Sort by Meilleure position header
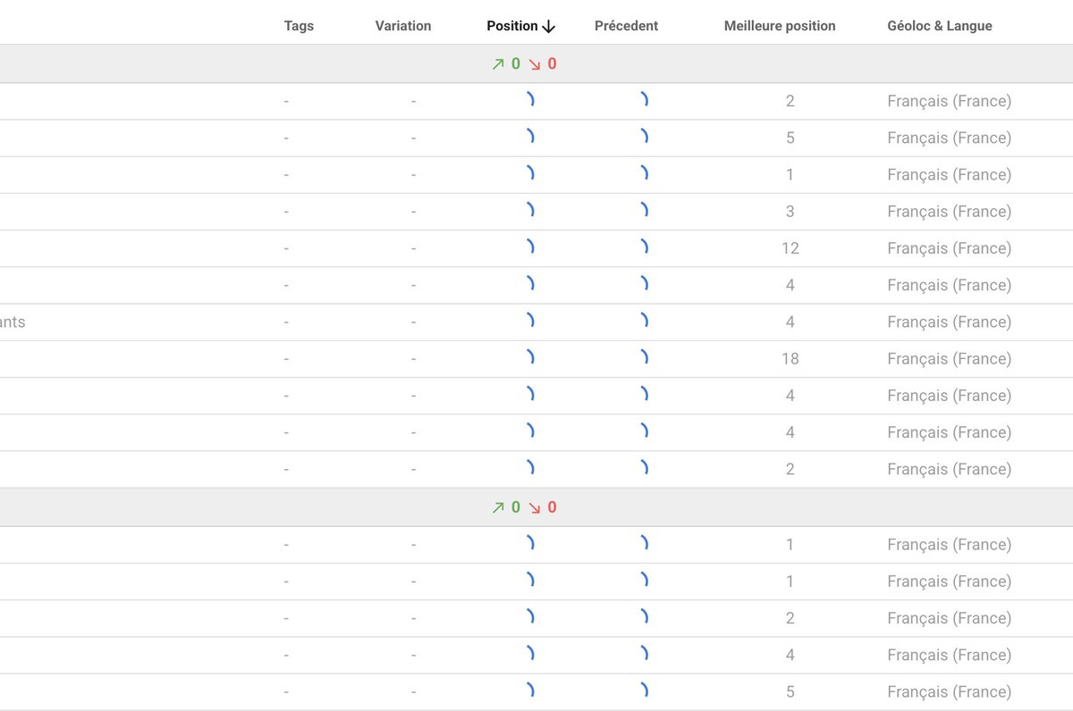The width and height of the screenshot is (1073, 711). click(x=780, y=26)
